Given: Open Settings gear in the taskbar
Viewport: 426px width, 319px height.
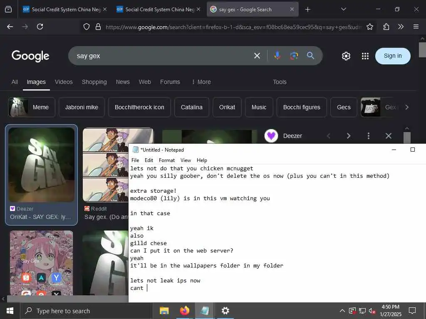Looking at the screenshot, I should pyautogui.click(x=225, y=311).
